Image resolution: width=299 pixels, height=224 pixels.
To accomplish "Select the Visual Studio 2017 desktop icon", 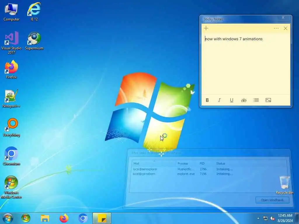I will 11,43.
